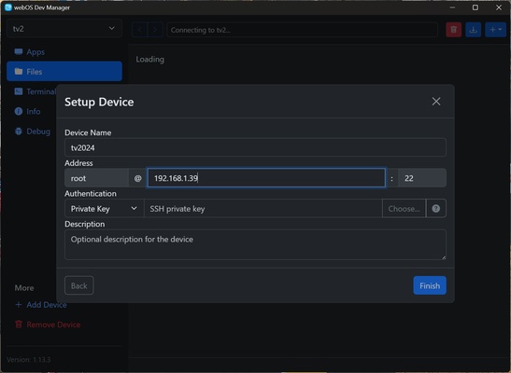The width and height of the screenshot is (511, 373).
Task: Click the forward navigation arrow in toolbar
Action: tap(155, 30)
